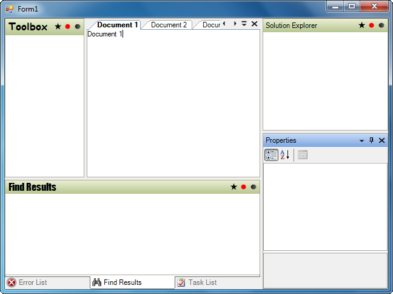Click the red dot in Solution Explorer header

372,26
